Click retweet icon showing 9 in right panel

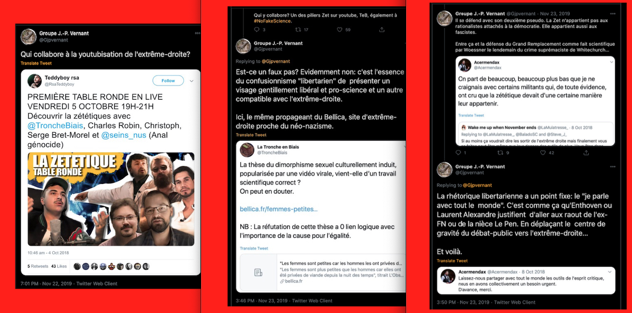point(500,153)
